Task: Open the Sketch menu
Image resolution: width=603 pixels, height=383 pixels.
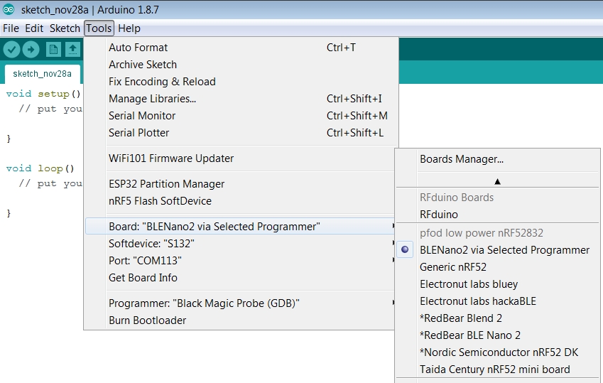Action: 65,28
